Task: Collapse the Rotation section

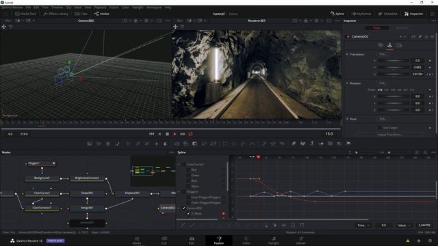Action: click(x=347, y=83)
